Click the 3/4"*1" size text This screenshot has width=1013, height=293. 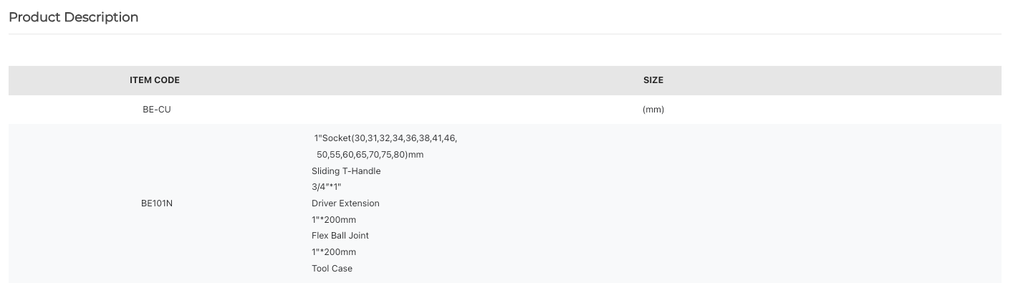[x=327, y=187]
